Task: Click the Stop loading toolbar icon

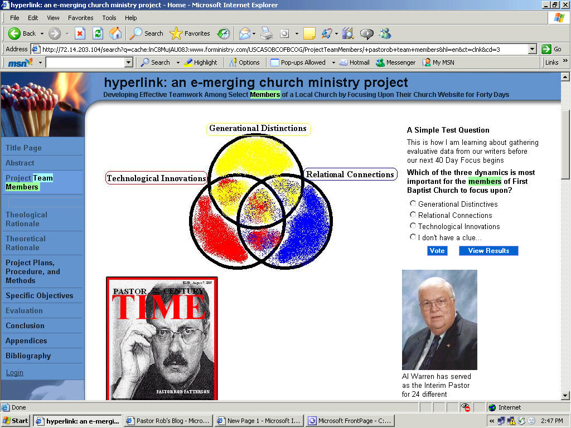Action: point(80,33)
